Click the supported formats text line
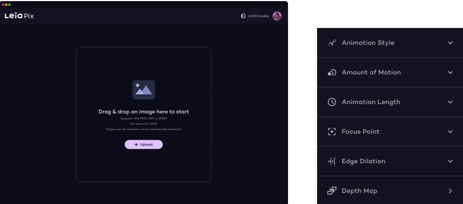 click(144, 118)
